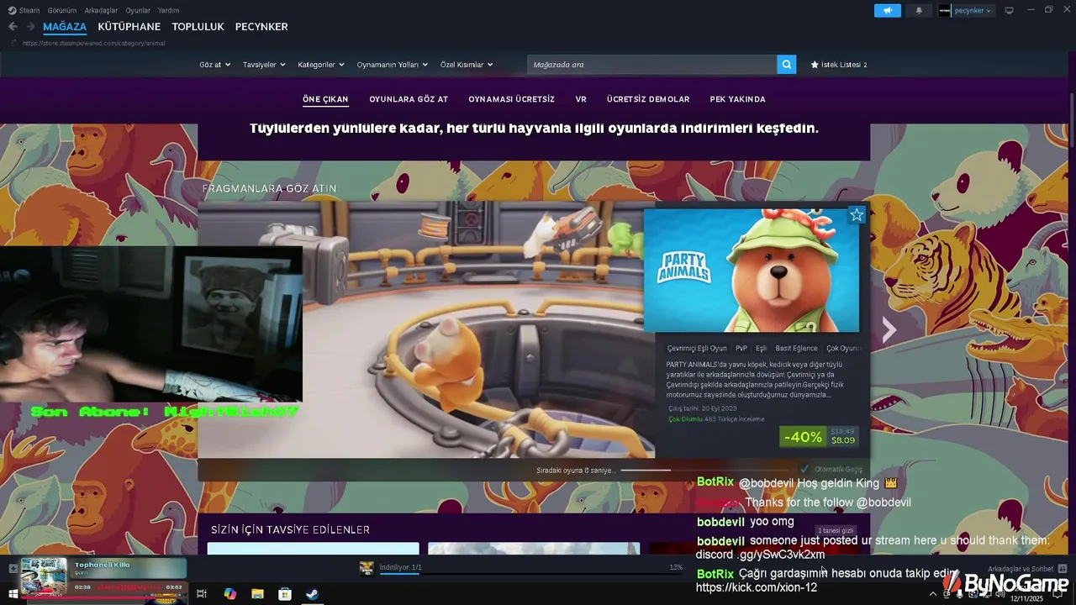Screen dimensions: 1076x605
Task: Open the pecynker account dropdown
Action: click(x=973, y=10)
